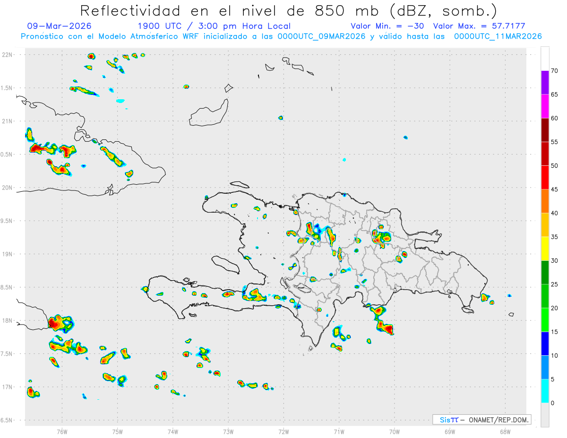Click the '71W' longitude label
The image size is (567, 438).
click(x=339, y=431)
